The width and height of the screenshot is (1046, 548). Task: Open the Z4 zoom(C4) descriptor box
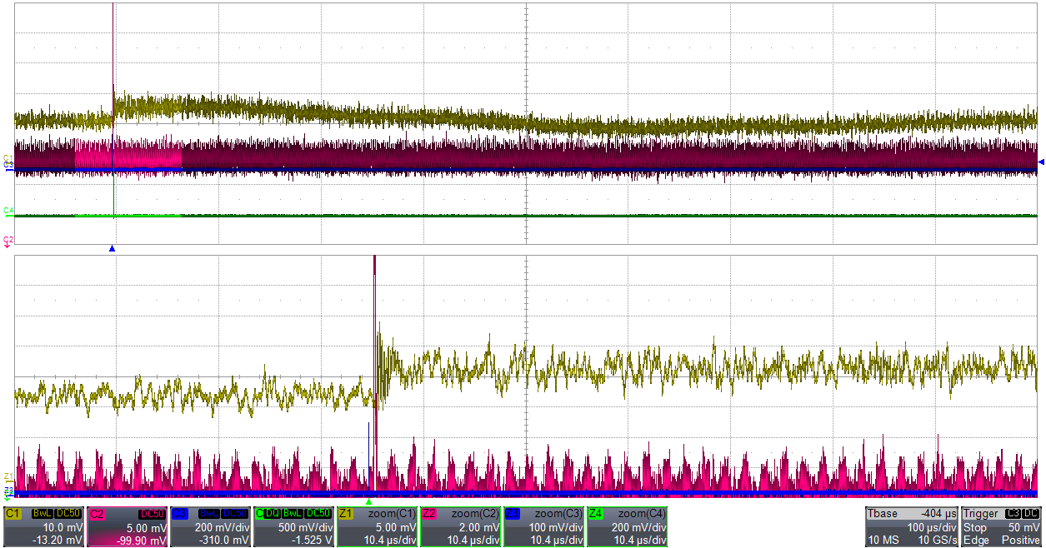(x=627, y=526)
